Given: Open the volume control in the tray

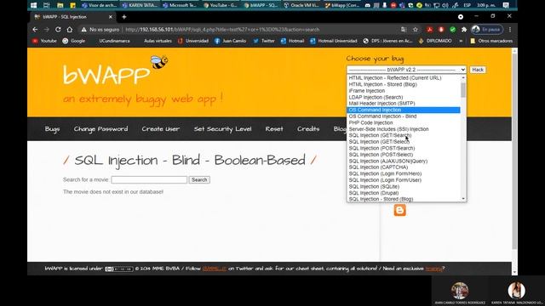Looking at the screenshot, I should tap(445, 5).
